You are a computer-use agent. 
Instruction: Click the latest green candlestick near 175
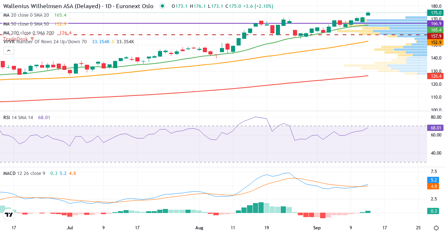[x=368, y=14]
